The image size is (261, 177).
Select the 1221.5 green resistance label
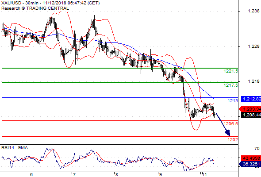tap(230, 71)
